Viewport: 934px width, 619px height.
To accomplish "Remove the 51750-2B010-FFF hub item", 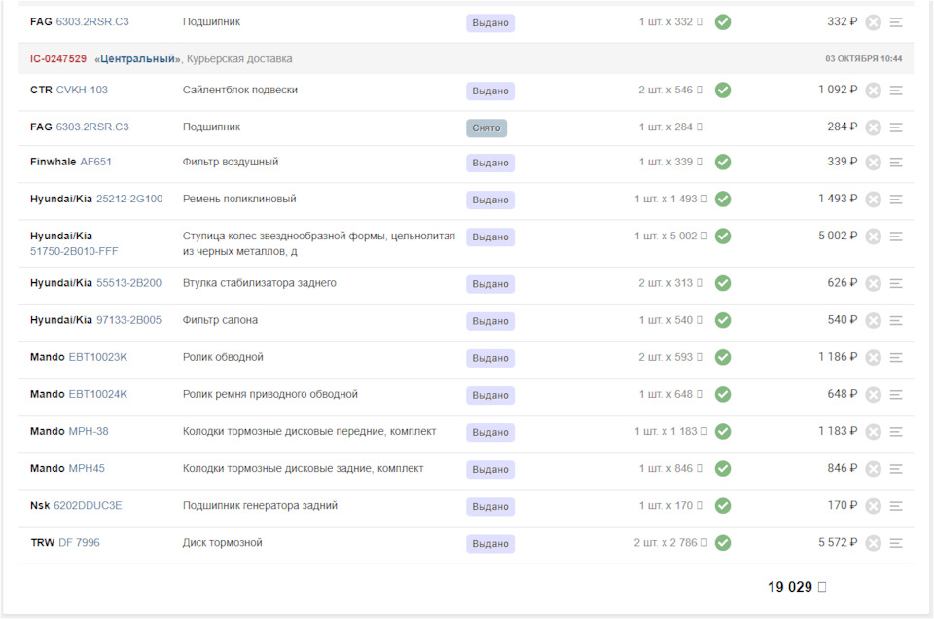I will click(873, 237).
